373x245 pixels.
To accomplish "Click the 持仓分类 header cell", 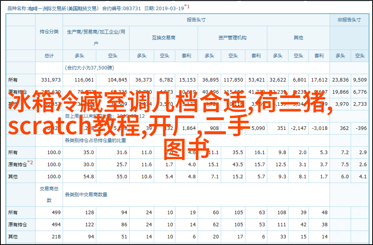I will coord(49,32).
